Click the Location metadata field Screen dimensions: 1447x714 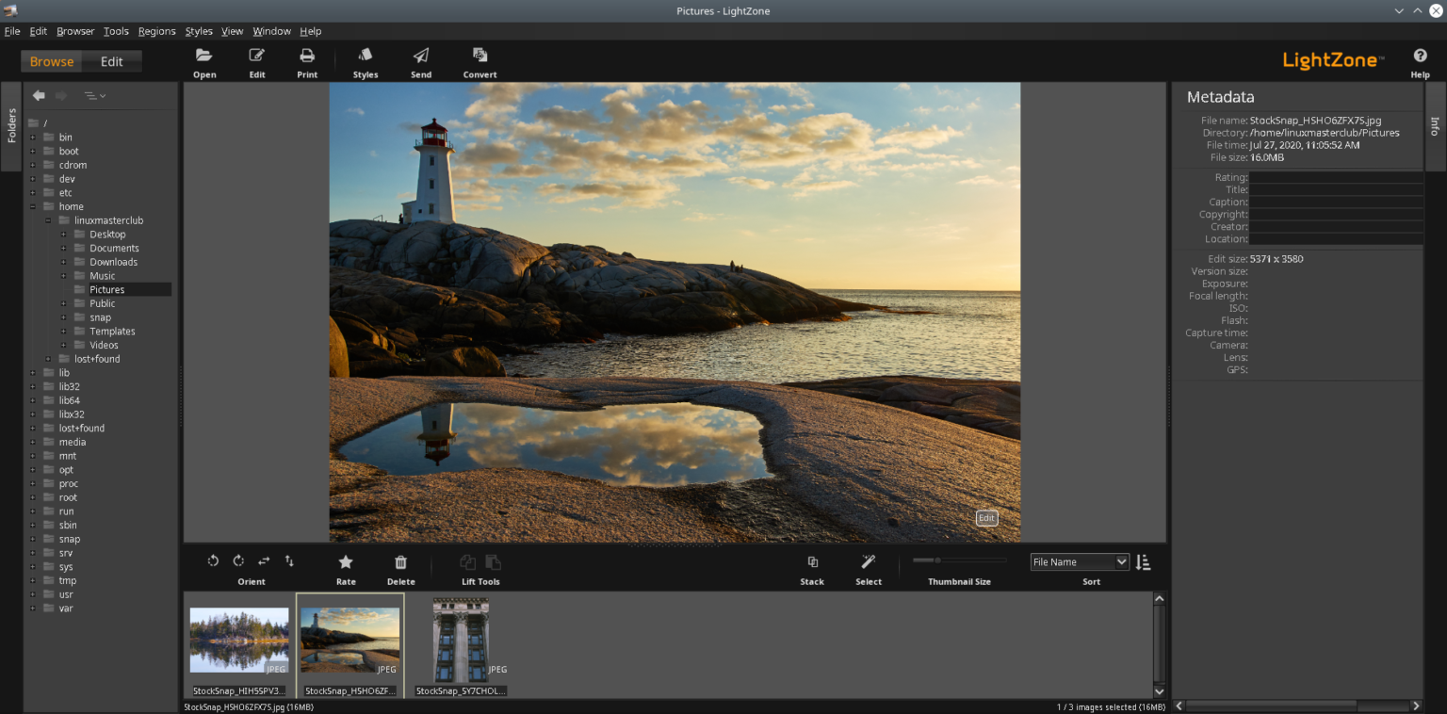tap(1336, 238)
